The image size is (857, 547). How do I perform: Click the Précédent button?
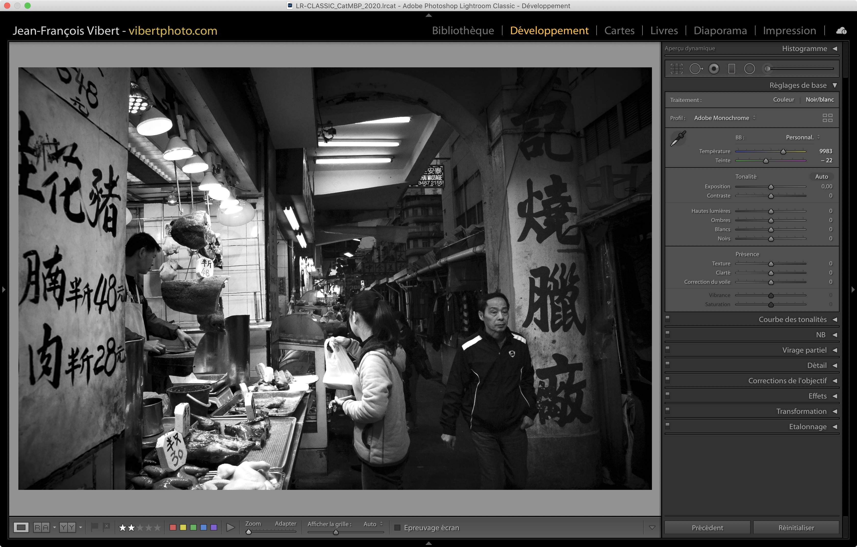pyautogui.click(x=707, y=527)
